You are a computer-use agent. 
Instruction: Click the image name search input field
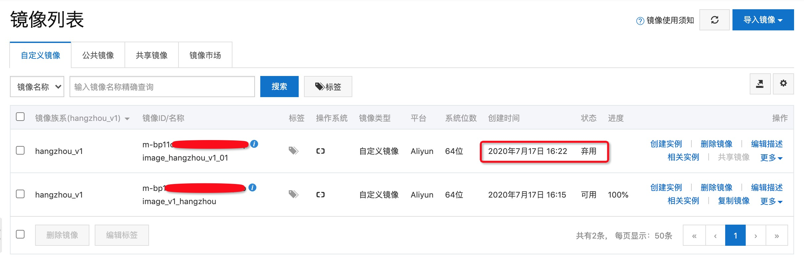162,87
